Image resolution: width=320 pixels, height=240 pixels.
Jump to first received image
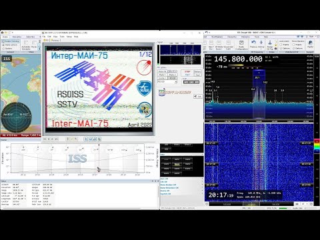(45, 139)
